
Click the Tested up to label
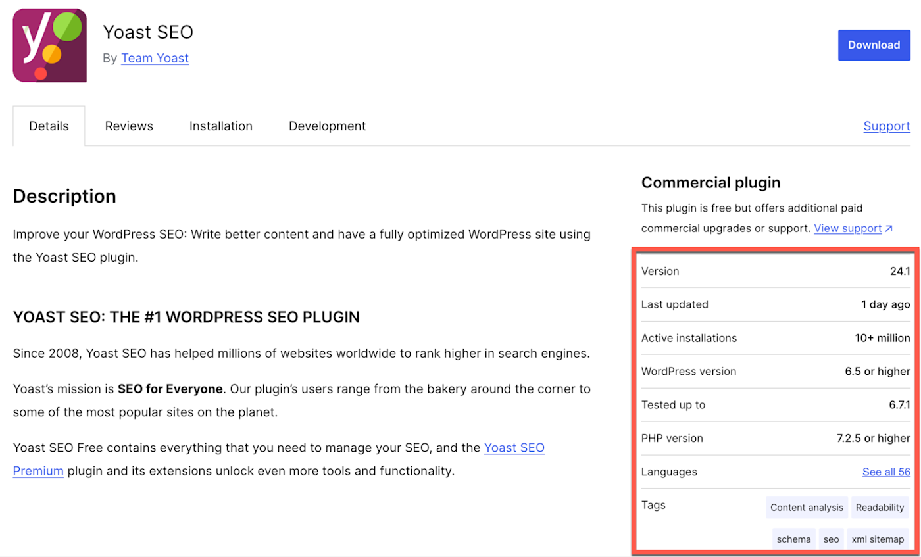click(673, 405)
